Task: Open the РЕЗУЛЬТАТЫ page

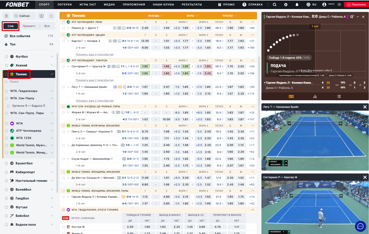Action: (192, 4)
